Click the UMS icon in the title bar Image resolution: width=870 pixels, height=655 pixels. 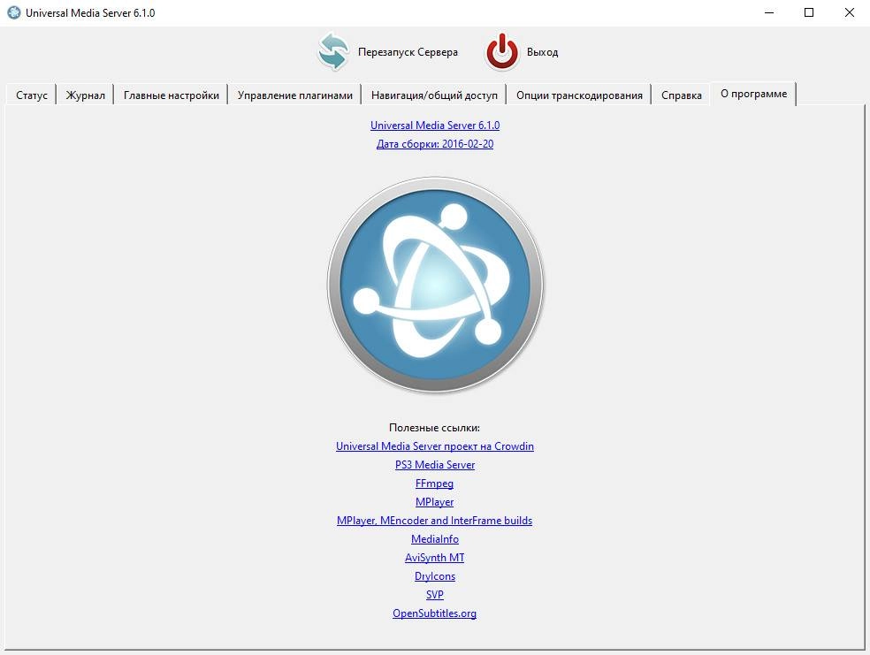click(x=14, y=12)
